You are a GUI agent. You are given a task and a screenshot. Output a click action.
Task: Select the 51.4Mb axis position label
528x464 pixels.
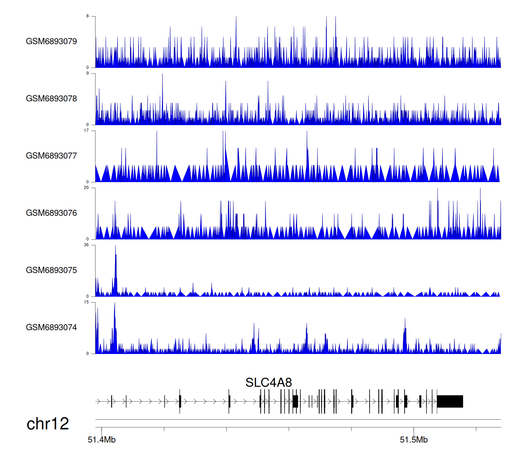click(102, 440)
